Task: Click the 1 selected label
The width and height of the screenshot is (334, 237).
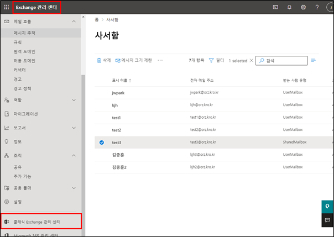Action: click(238, 61)
